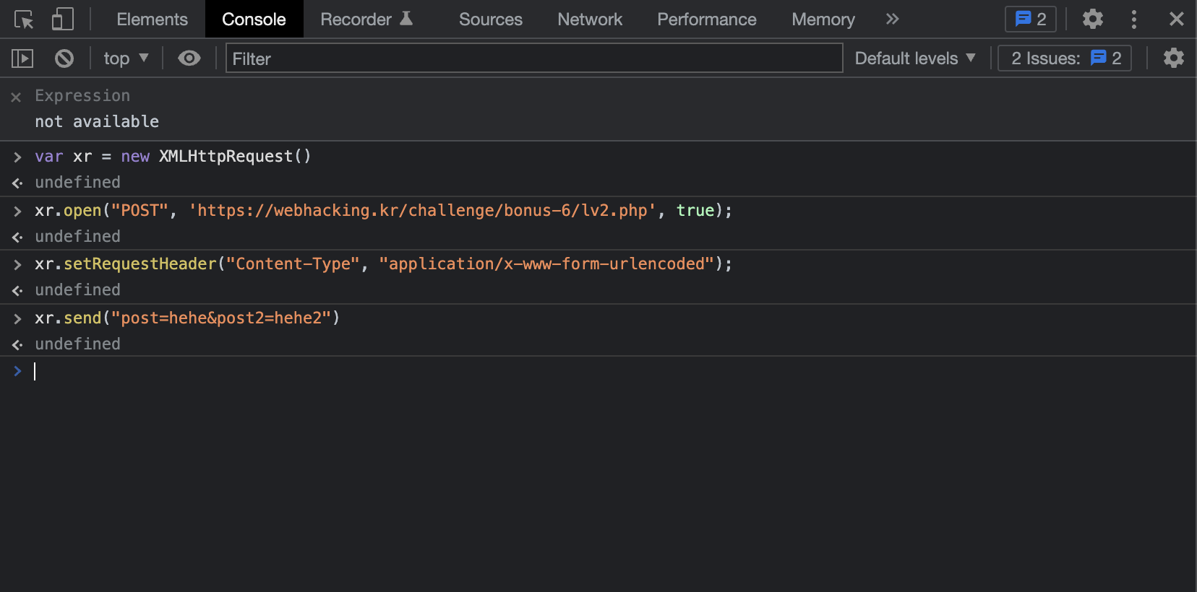Screen dimensions: 1197x592
Task: Select the 'var xr = new XMLHttpRequest()' line
Action: click(x=173, y=156)
